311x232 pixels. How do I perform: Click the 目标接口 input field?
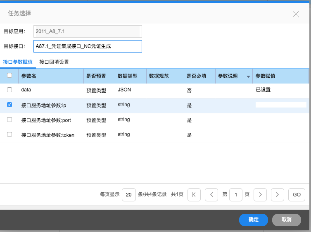tap(88, 46)
